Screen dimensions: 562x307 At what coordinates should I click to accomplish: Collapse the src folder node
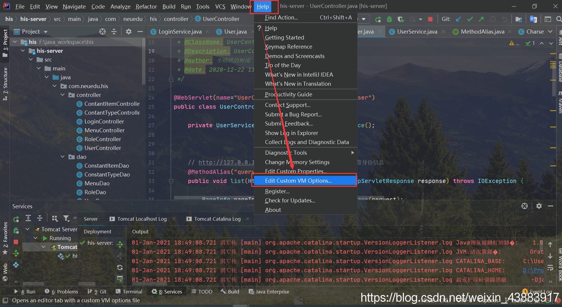point(31,60)
